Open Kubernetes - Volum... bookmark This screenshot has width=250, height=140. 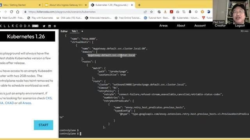186,18
